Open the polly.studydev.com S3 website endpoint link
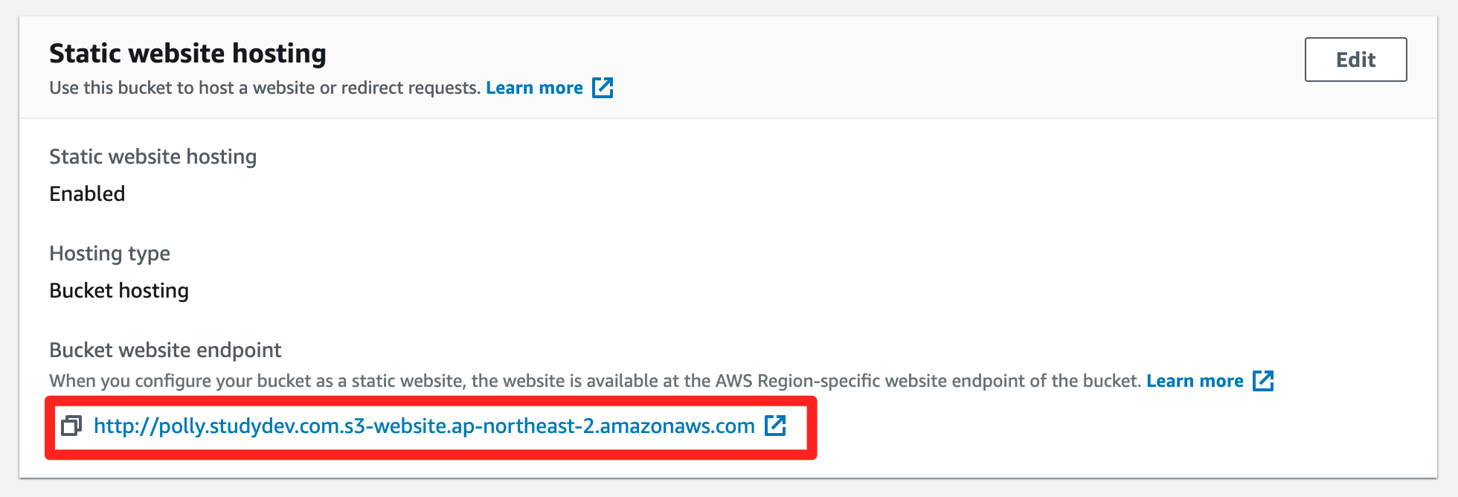Viewport: 1458px width, 497px height. 424,426
